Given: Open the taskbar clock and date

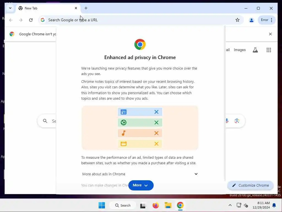Looking at the screenshot, I should (261, 205).
